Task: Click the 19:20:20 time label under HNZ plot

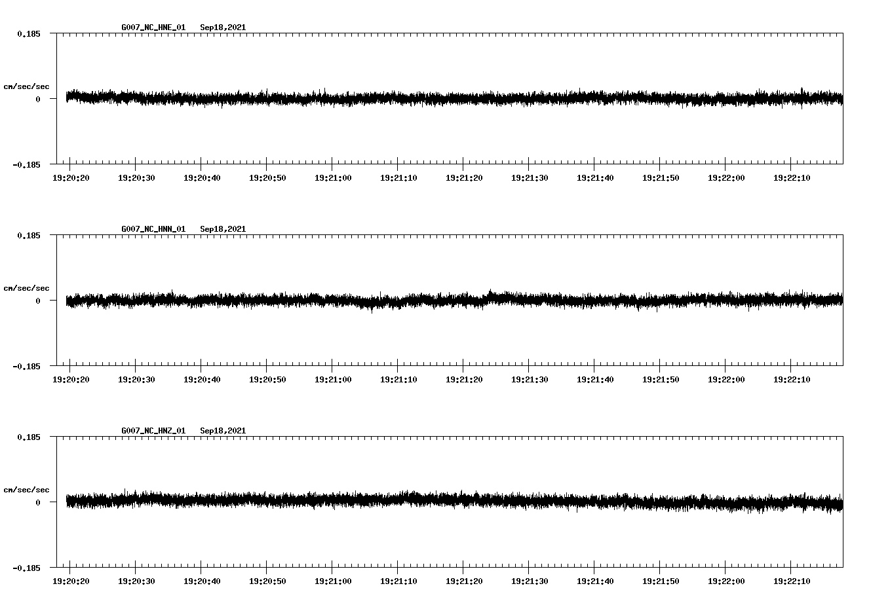Action: pos(71,581)
